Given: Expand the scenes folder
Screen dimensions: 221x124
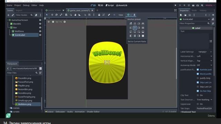Looking at the screenshot, I should tap(10, 108).
